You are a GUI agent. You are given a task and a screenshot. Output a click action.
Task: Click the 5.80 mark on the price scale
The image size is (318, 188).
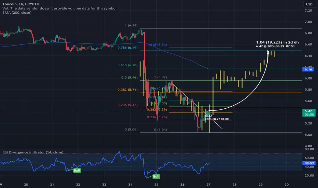[308, 90]
